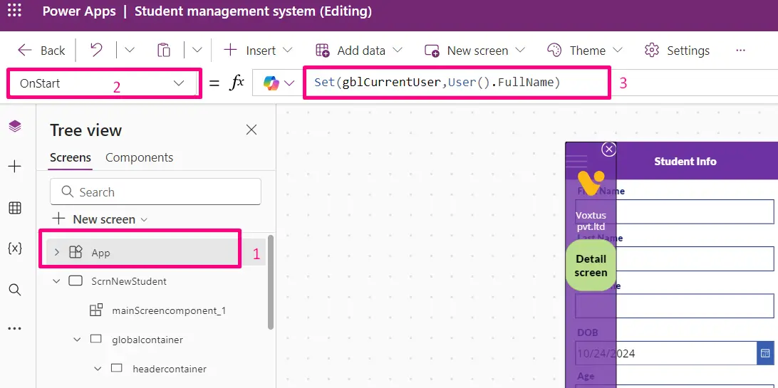This screenshot has height=388, width=778.
Task: Click the hamburger menu icon on canvas
Action: click(576, 161)
